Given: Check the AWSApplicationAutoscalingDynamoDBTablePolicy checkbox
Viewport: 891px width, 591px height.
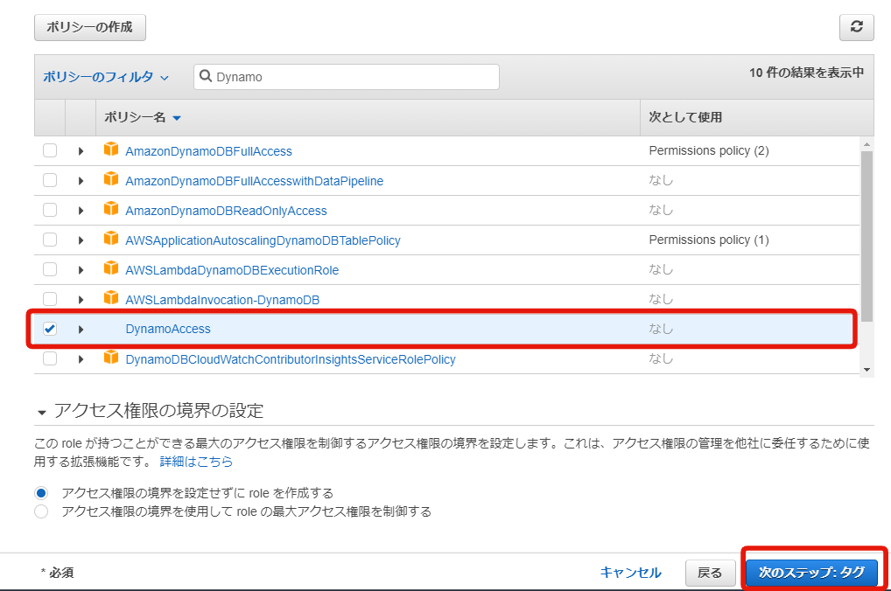Looking at the screenshot, I should pyautogui.click(x=50, y=240).
